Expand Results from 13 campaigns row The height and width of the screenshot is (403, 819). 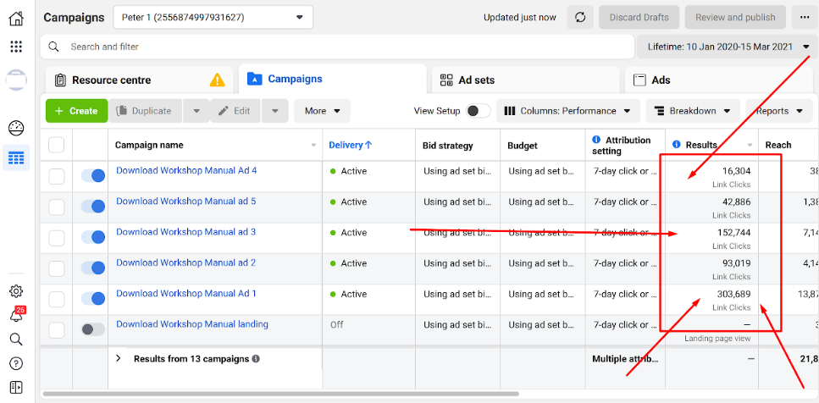(x=119, y=359)
